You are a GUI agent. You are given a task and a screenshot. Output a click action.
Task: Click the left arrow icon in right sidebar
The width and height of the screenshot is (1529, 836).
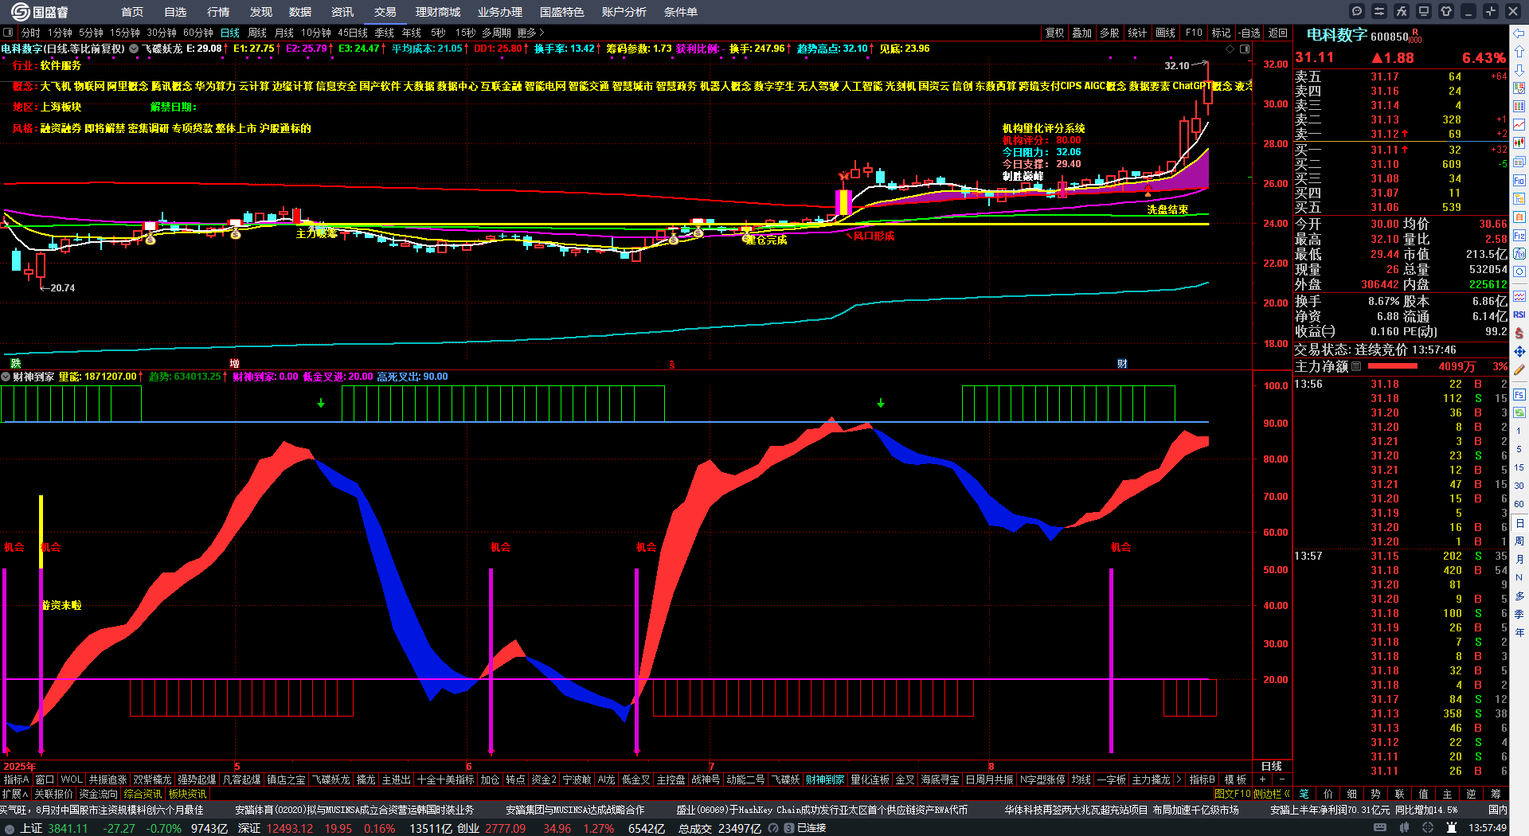click(1519, 33)
